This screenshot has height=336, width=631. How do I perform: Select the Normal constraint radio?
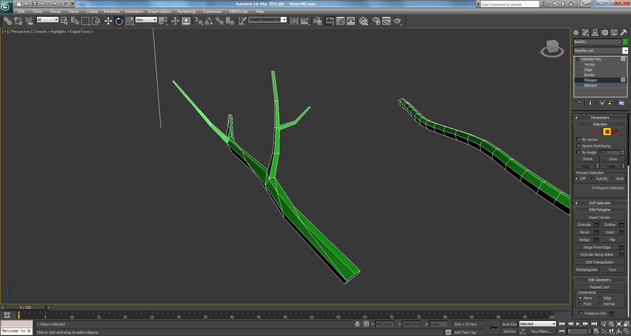click(600, 303)
